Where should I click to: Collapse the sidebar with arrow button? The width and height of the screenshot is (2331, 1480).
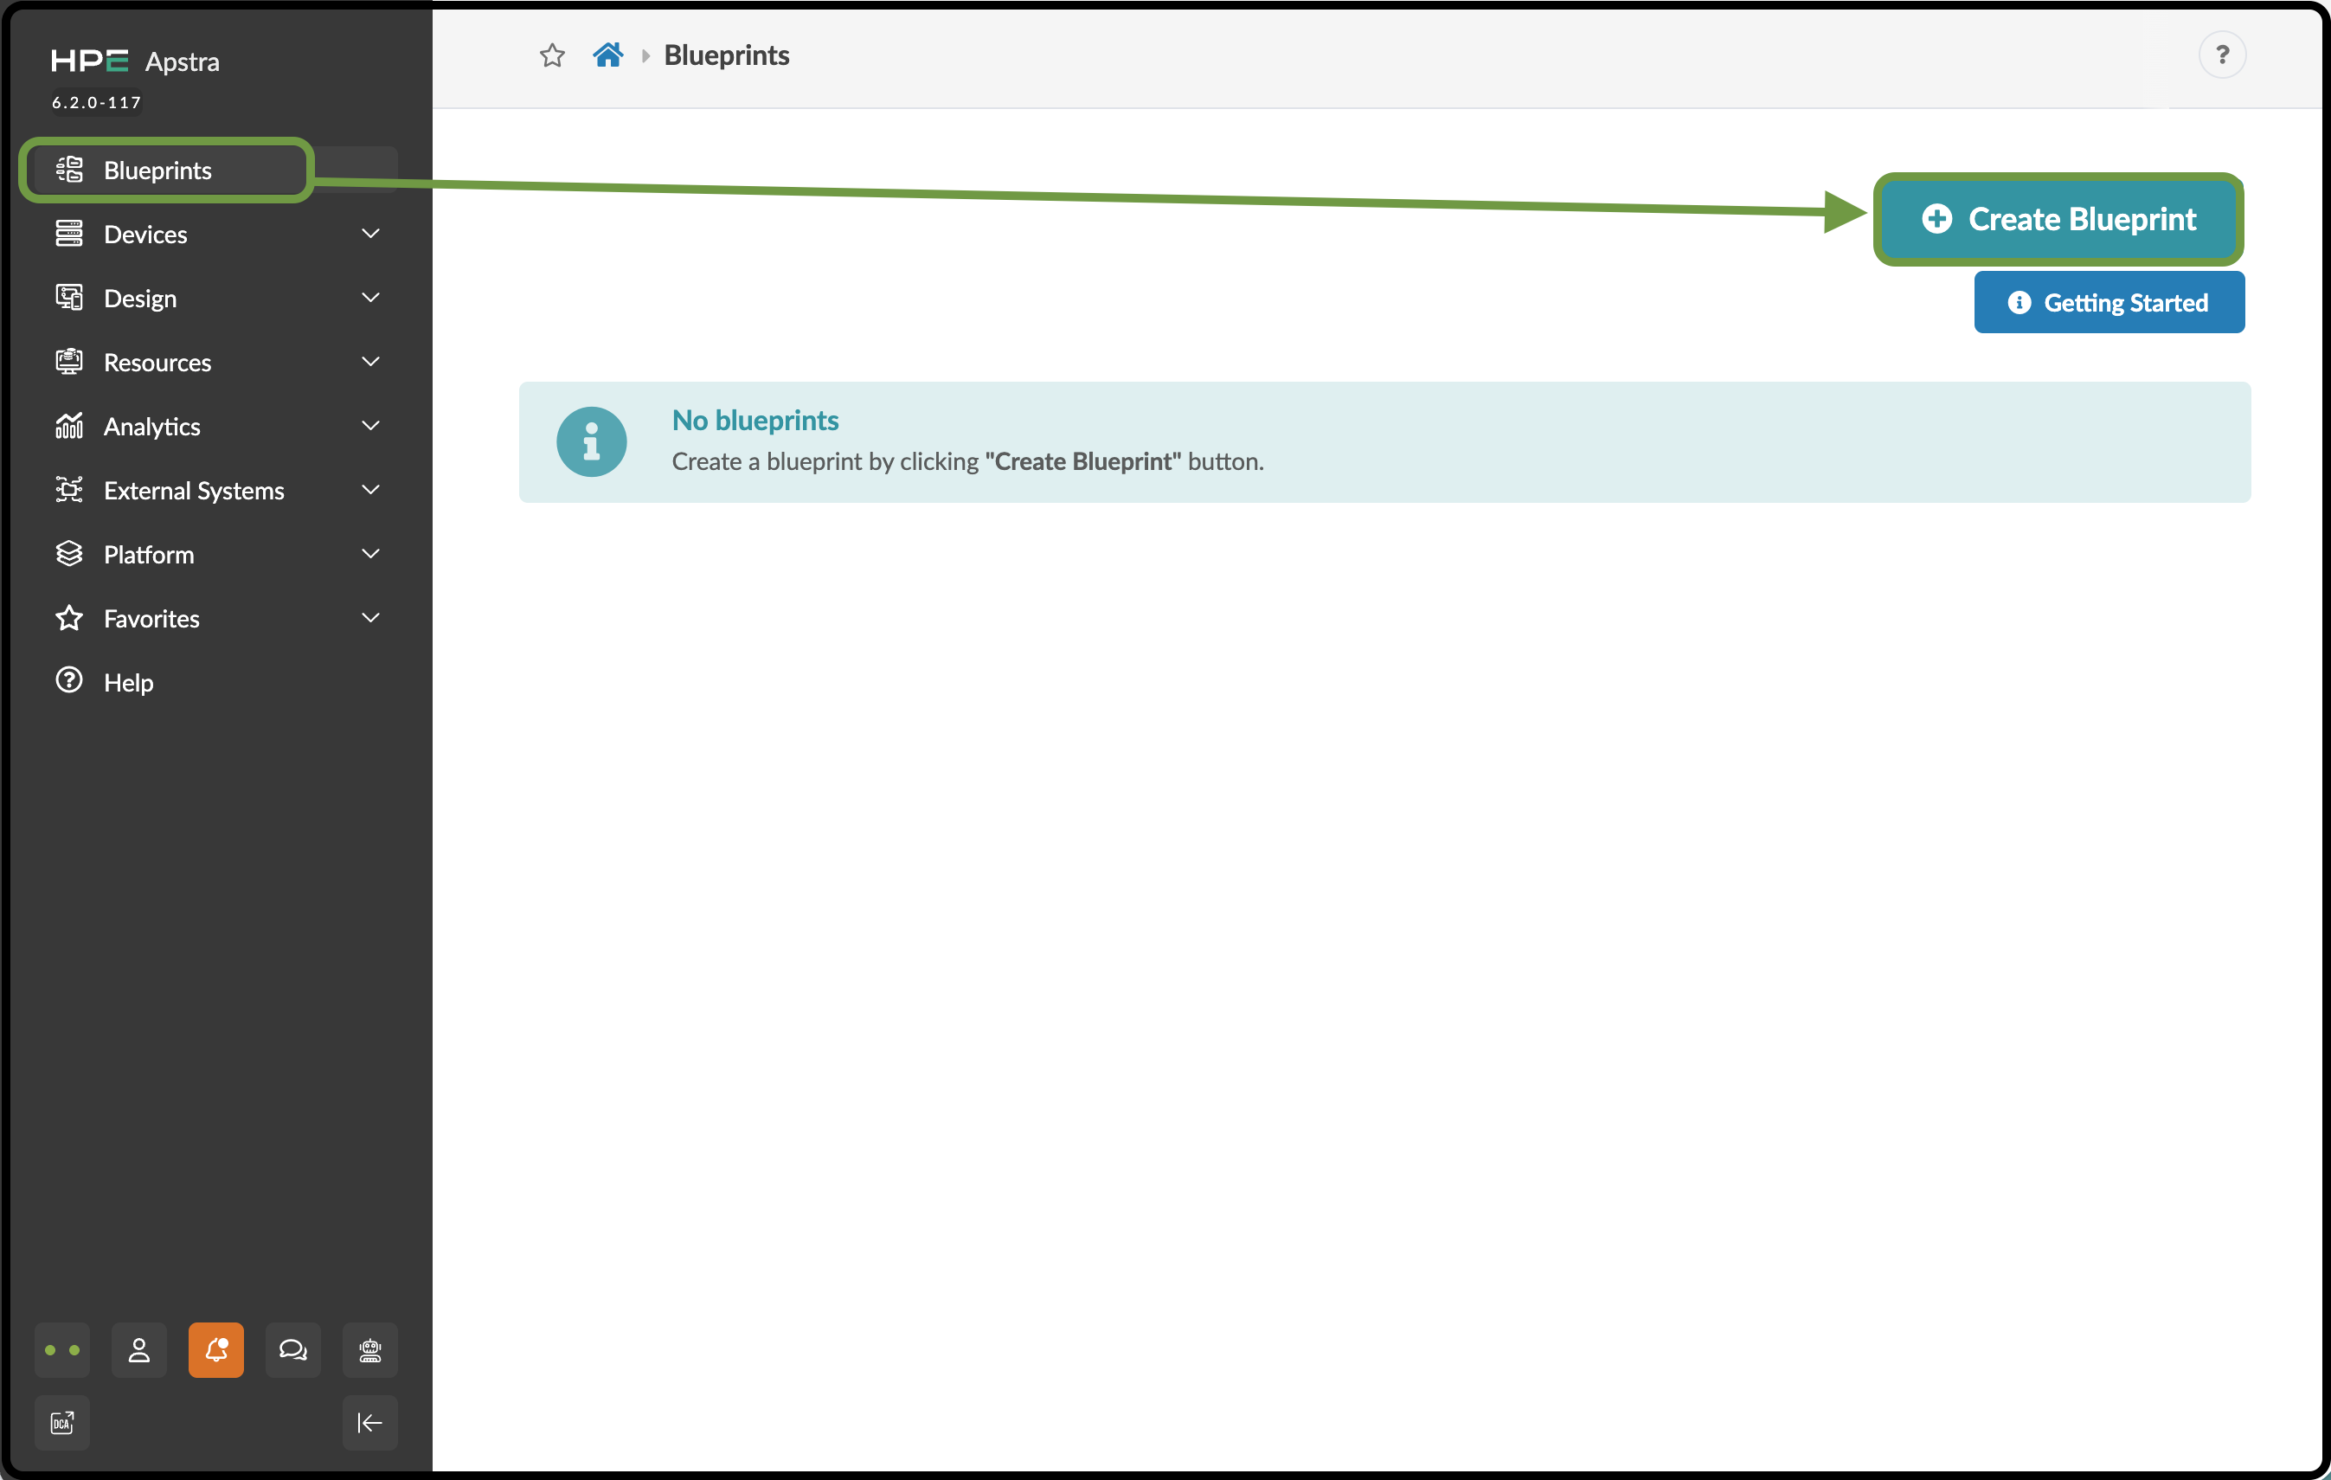point(369,1423)
